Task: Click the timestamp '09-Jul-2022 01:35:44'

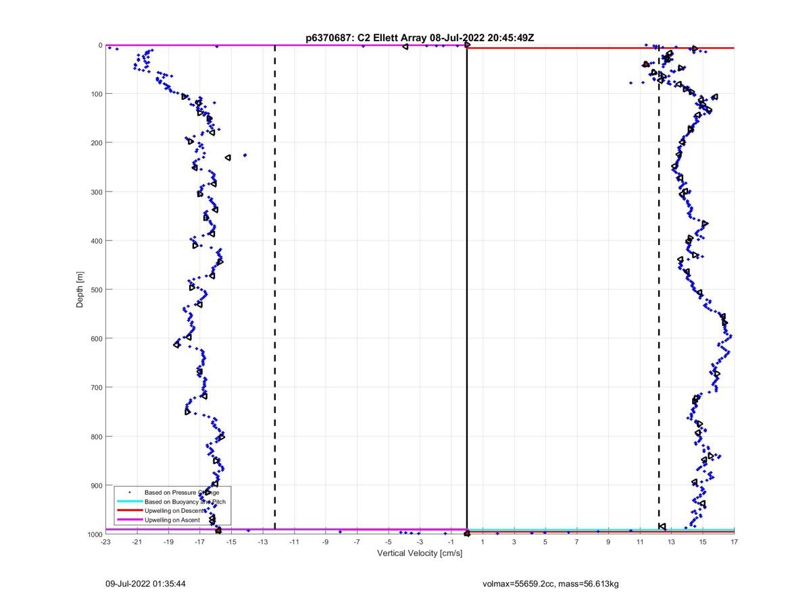Action: point(145,583)
